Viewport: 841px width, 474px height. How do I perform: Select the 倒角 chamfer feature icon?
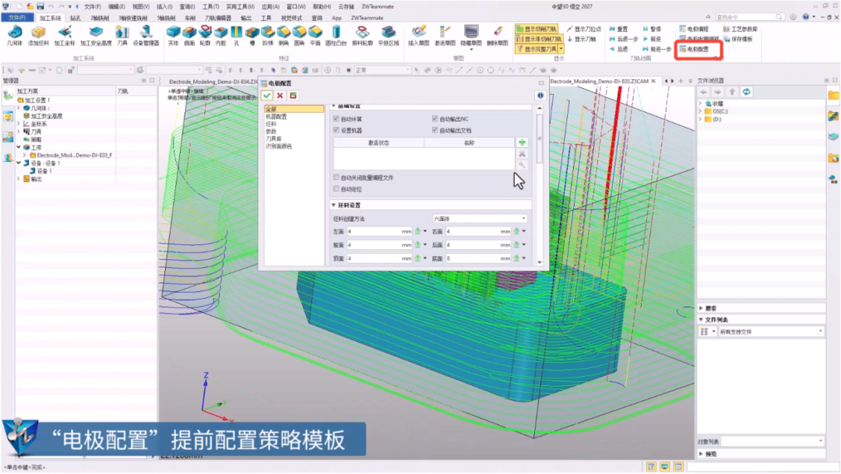(x=283, y=35)
